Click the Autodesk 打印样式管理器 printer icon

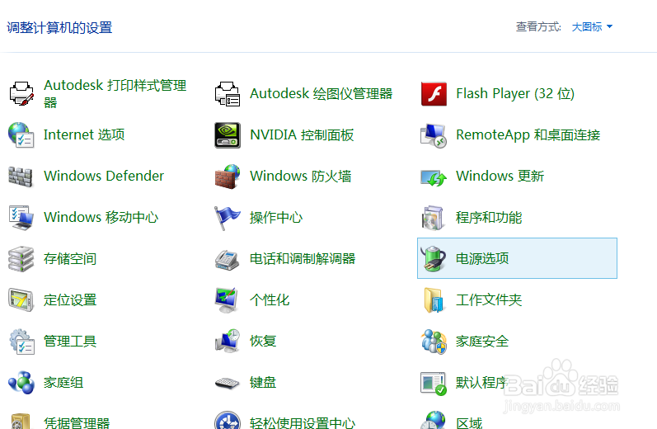pyautogui.click(x=21, y=93)
